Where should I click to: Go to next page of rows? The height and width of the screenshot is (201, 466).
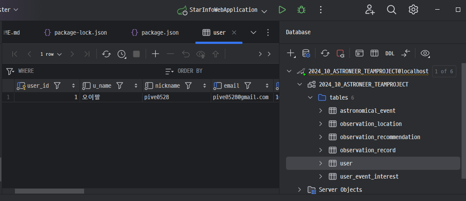click(72, 54)
